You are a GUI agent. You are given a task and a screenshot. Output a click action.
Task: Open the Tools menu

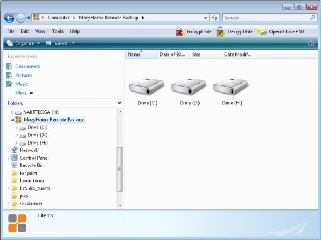tap(57, 31)
